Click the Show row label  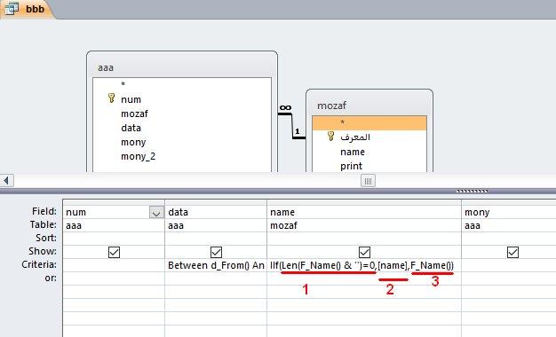point(43,251)
